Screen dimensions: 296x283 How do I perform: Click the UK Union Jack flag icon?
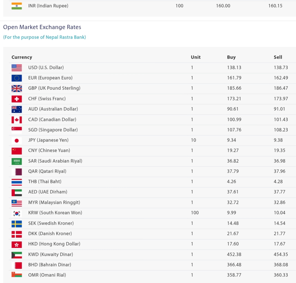17,88
